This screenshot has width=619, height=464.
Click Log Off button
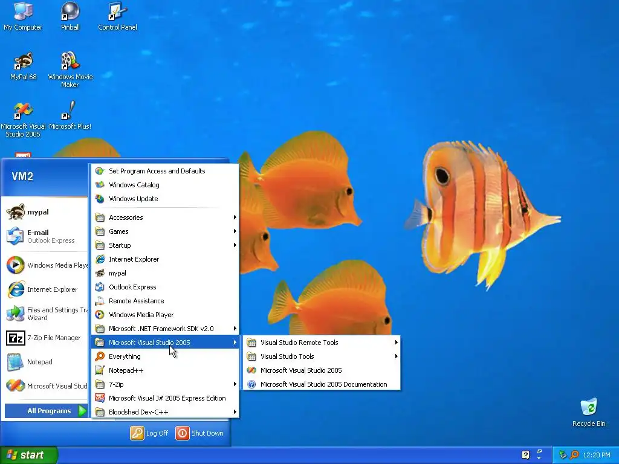150,433
